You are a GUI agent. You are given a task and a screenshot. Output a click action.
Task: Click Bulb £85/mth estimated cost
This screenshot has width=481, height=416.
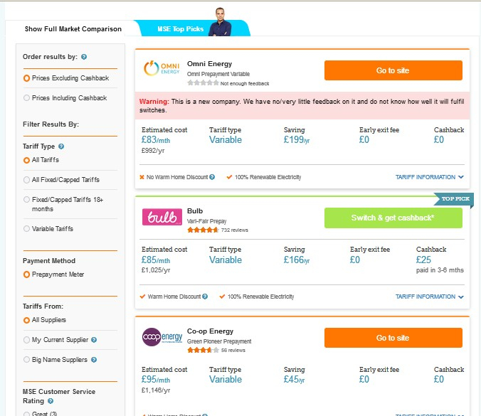[x=156, y=260]
